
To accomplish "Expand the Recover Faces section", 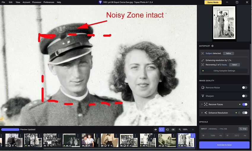I will (202, 104).
